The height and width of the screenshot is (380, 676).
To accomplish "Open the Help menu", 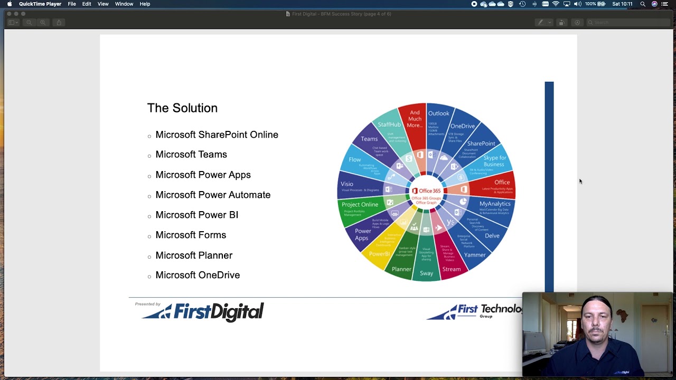I will tap(145, 4).
